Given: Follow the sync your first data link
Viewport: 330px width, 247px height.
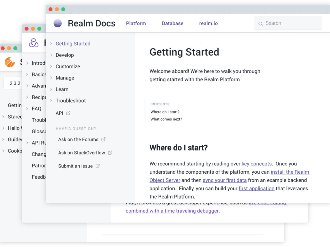Looking at the screenshot, I should click(x=225, y=180).
